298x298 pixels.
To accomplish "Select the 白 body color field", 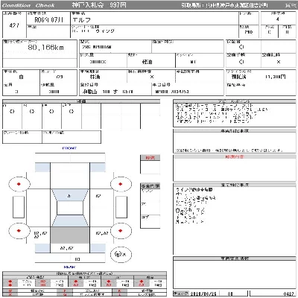I will tap(21, 77).
